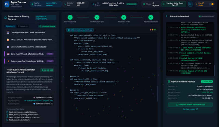Open the Sandbox Ledger link
The image size is (219, 127).
click(x=190, y=109)
